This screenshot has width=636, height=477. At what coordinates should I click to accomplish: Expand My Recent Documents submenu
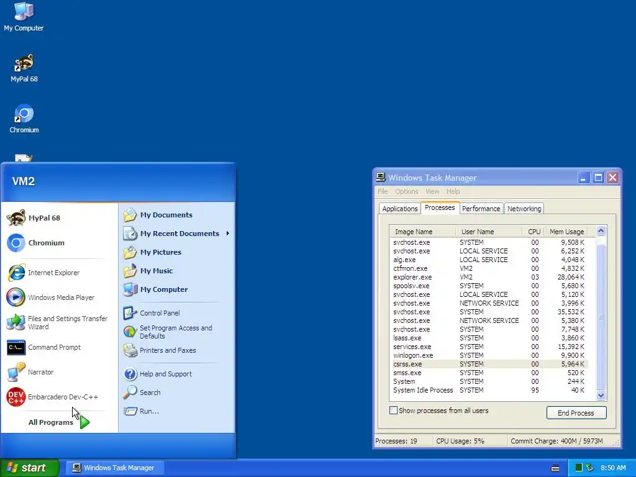pyautogui.click(x=177, y=234)
